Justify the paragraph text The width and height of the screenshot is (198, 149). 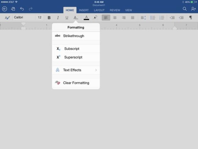point(133,17)
